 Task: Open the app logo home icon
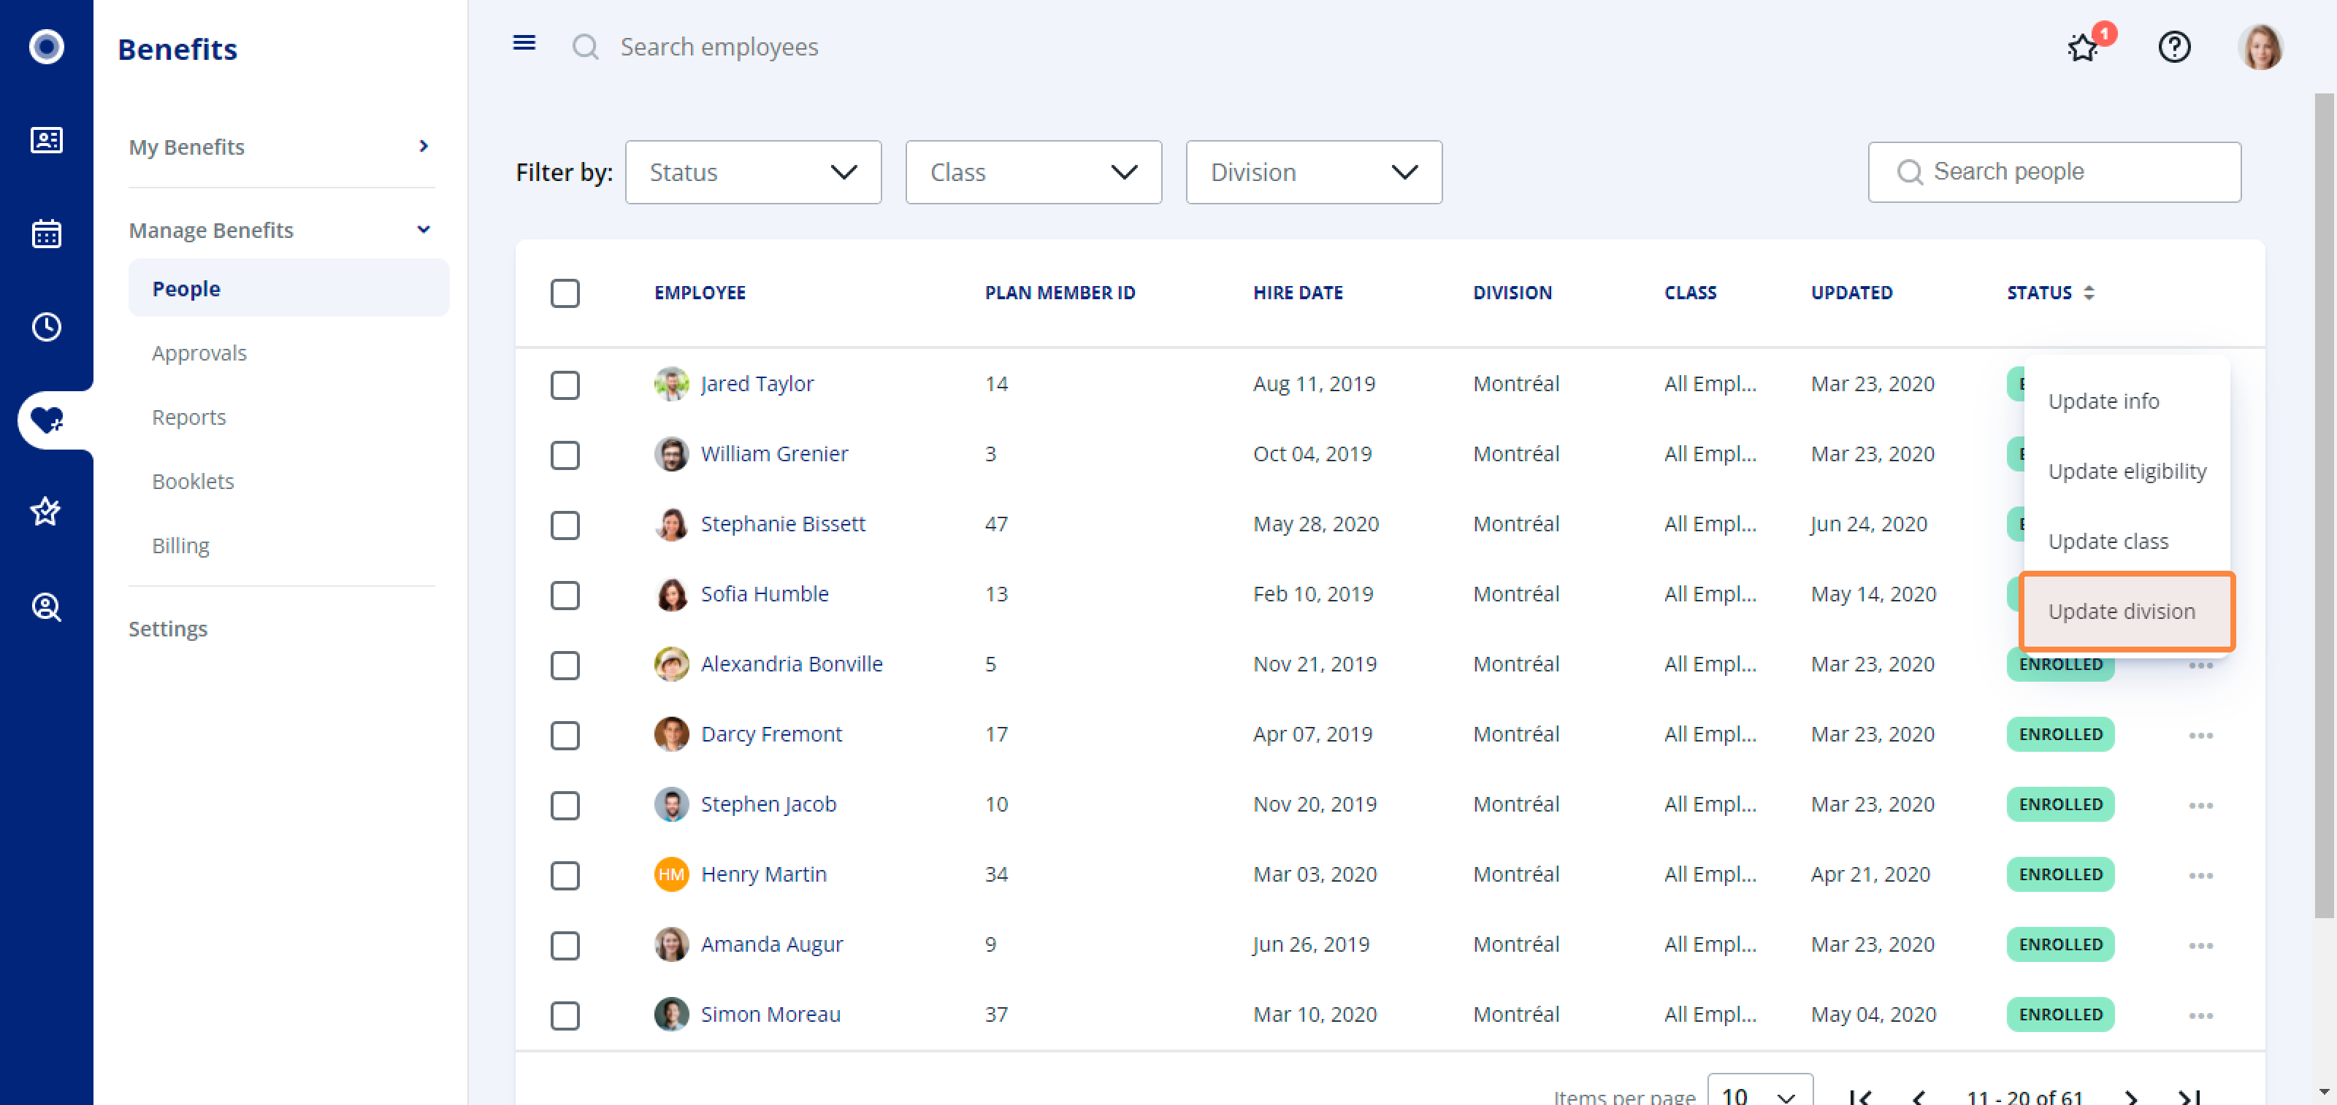pyautogui.click(x=46, y=46)
